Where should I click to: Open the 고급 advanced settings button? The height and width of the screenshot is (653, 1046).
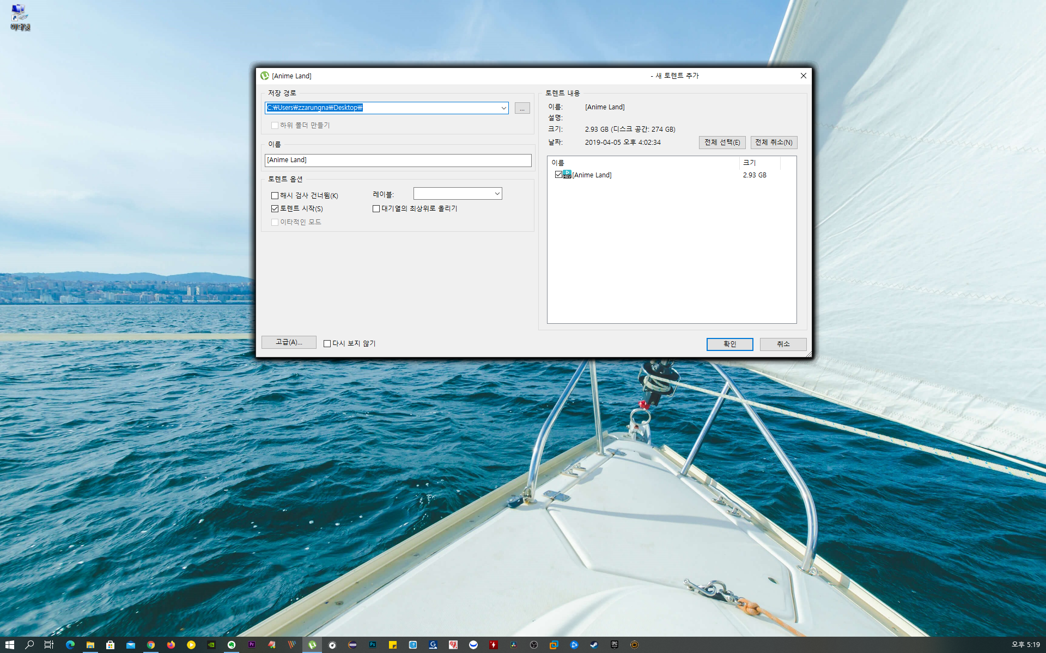point(289,342)
